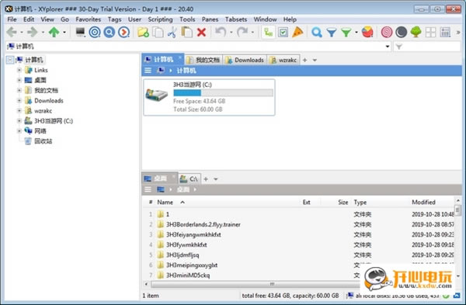Open lower pane breadcrumb hamburger menu

(x=148, y=189)
